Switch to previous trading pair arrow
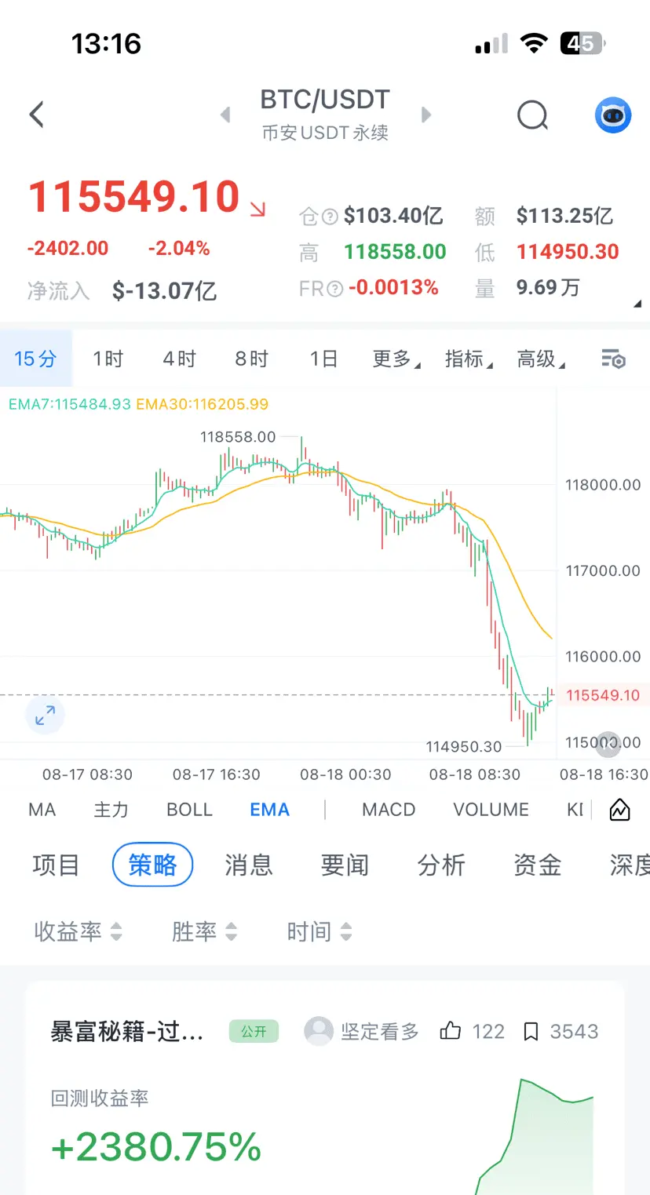 pos(225,115)
